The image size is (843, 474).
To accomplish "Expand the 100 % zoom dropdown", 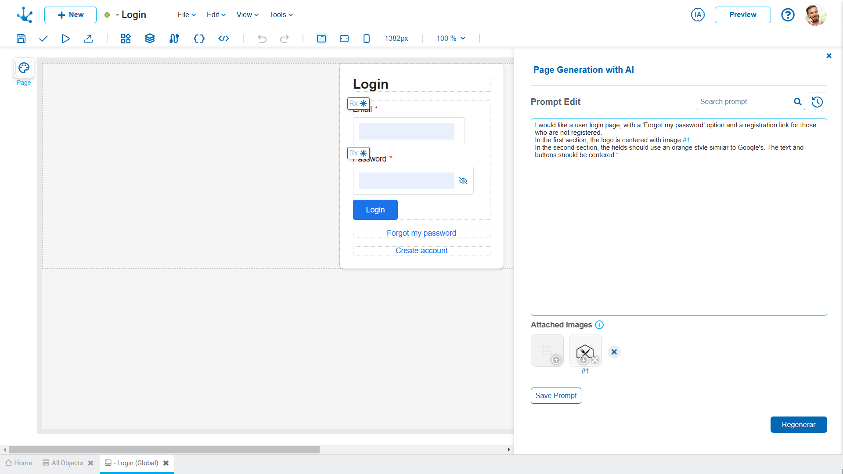I will pos(451,39).
